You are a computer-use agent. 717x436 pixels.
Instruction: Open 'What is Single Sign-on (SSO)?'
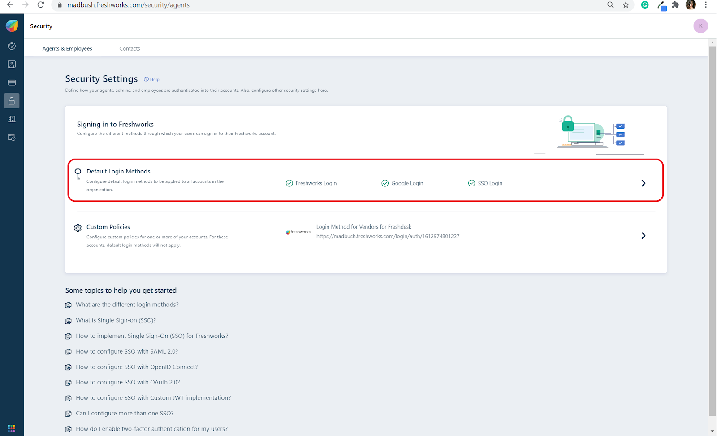116,320
